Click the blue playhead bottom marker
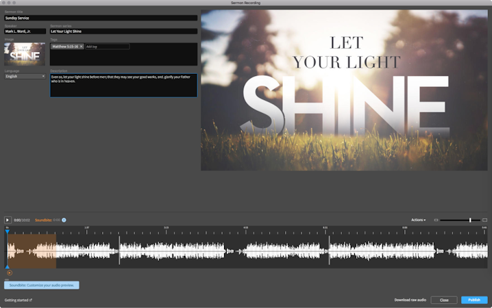492x308 pixels. pyautogui.click(x=8, y=267)
